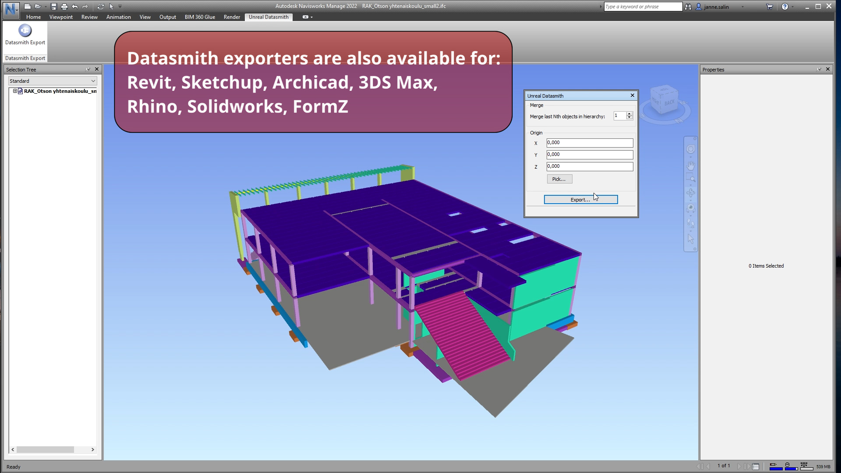Open the Output ribbon tab
The width and height of the screenshot is (841, 473).
point(167,17)
